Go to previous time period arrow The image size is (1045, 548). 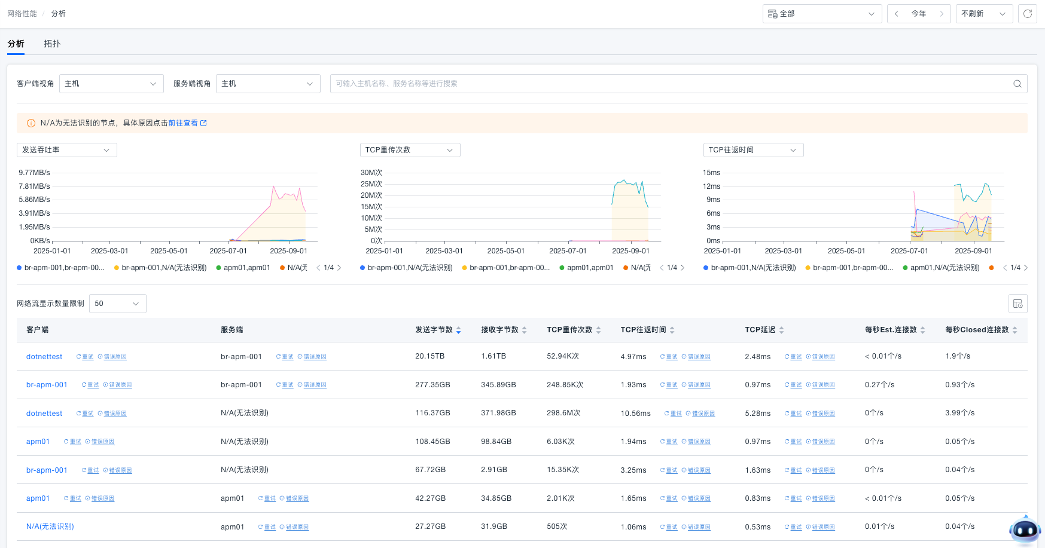tap(896, 14)
